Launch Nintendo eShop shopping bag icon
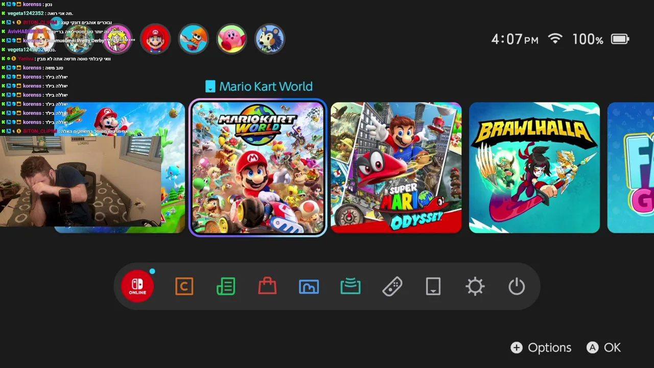 coord(267,286)
